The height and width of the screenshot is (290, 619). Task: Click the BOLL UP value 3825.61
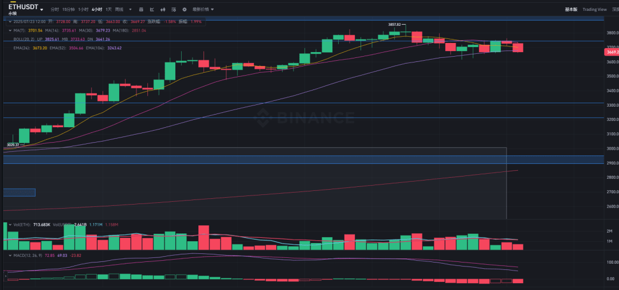point(52,39)
